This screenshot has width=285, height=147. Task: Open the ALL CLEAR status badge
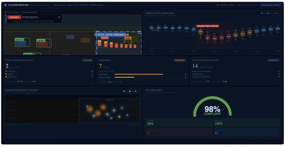[x=87, y=60]
